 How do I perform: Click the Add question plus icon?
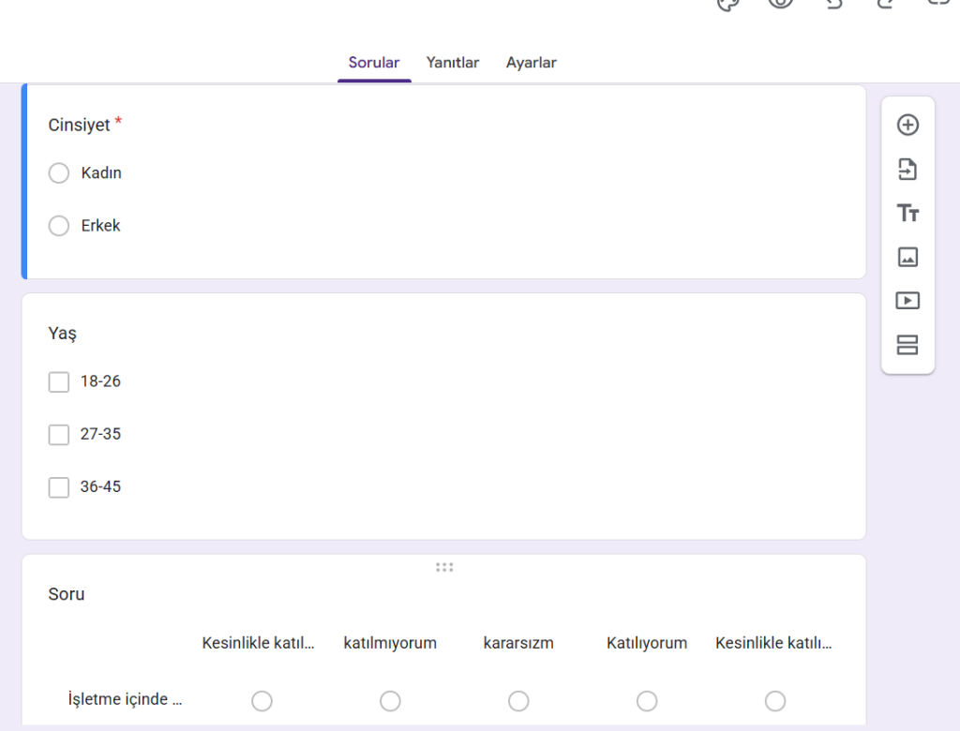[907, 125]
